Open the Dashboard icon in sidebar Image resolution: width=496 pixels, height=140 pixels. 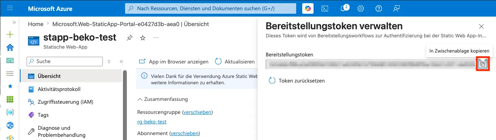[x=10, y=60]
